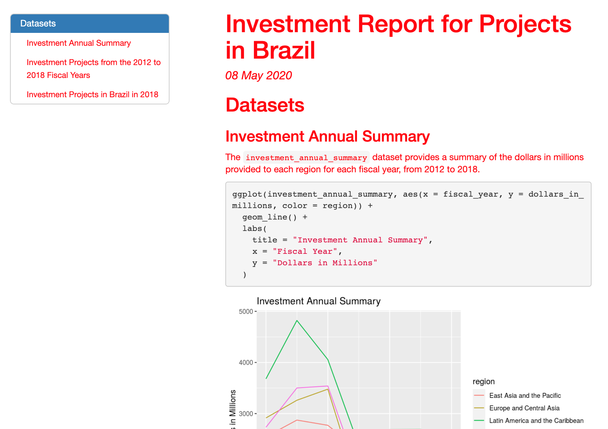Click the region legend title
This screenshot has height=429, width=608.
pos(484,381)
